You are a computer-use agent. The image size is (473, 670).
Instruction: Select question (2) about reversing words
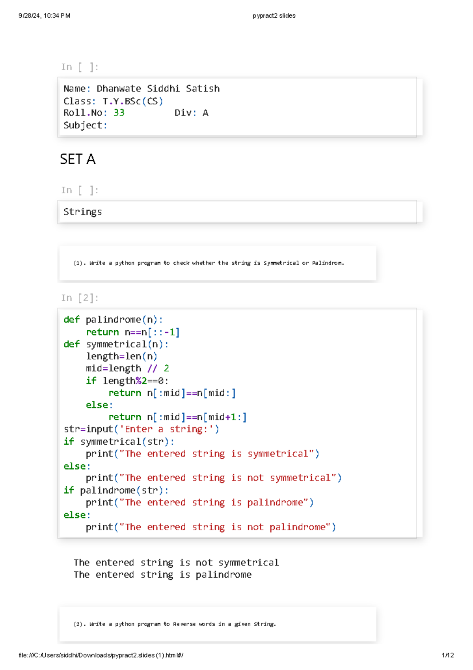[x=175, y=624]
